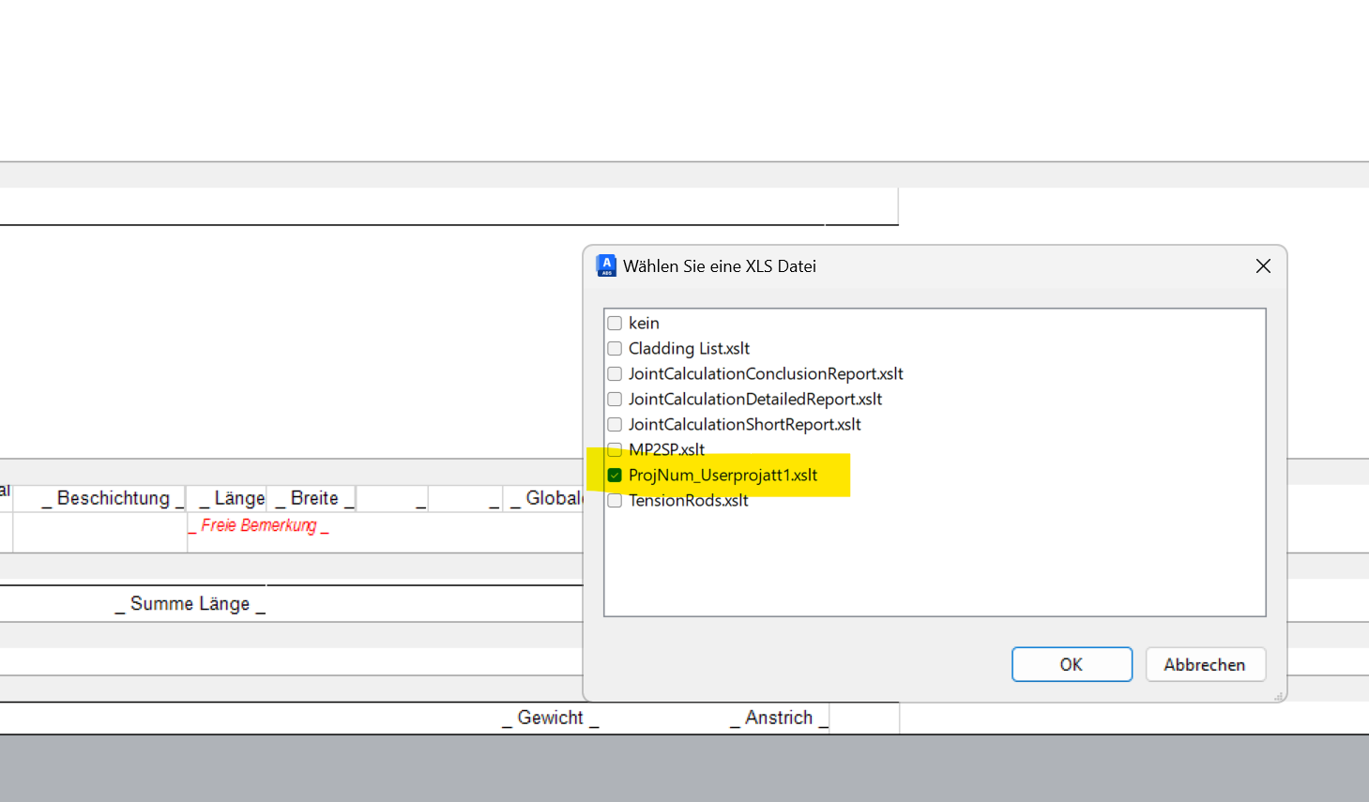Viewport: 1369px width, 802px height.
Task: Select JointCalculationDetailedReport.xslt checkbox
Action: tap(616, 399)
